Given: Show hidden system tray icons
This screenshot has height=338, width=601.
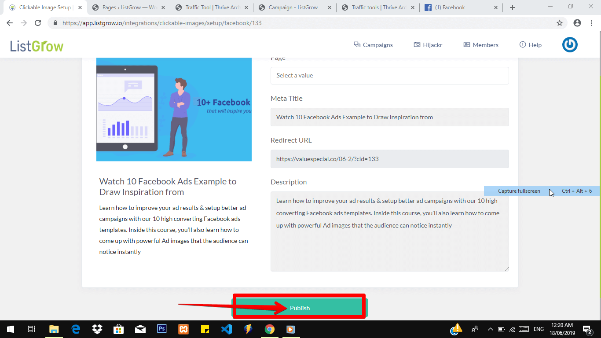Looking at the screenshot, I should pos(490,329).
